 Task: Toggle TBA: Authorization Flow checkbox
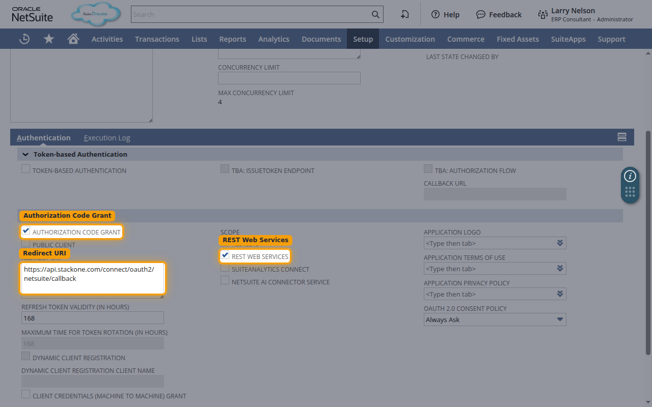tap(428, 169)
